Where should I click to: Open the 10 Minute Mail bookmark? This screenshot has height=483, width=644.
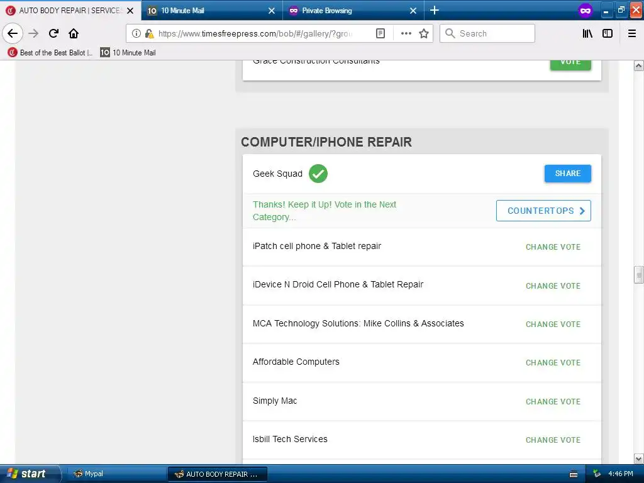[x=128, y=53]
